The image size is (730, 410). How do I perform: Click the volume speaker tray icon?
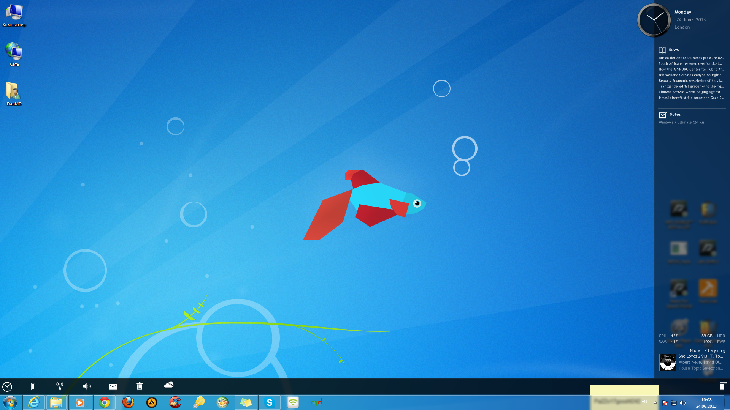(x=683, y=403)
